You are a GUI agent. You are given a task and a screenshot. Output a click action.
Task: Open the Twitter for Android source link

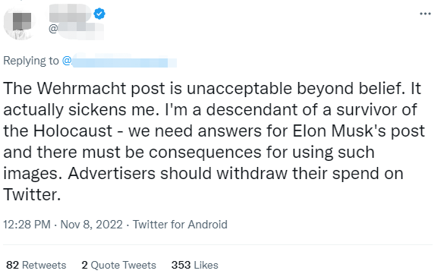coord(180,224)
